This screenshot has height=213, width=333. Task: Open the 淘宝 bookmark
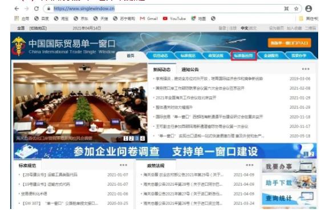61,19
